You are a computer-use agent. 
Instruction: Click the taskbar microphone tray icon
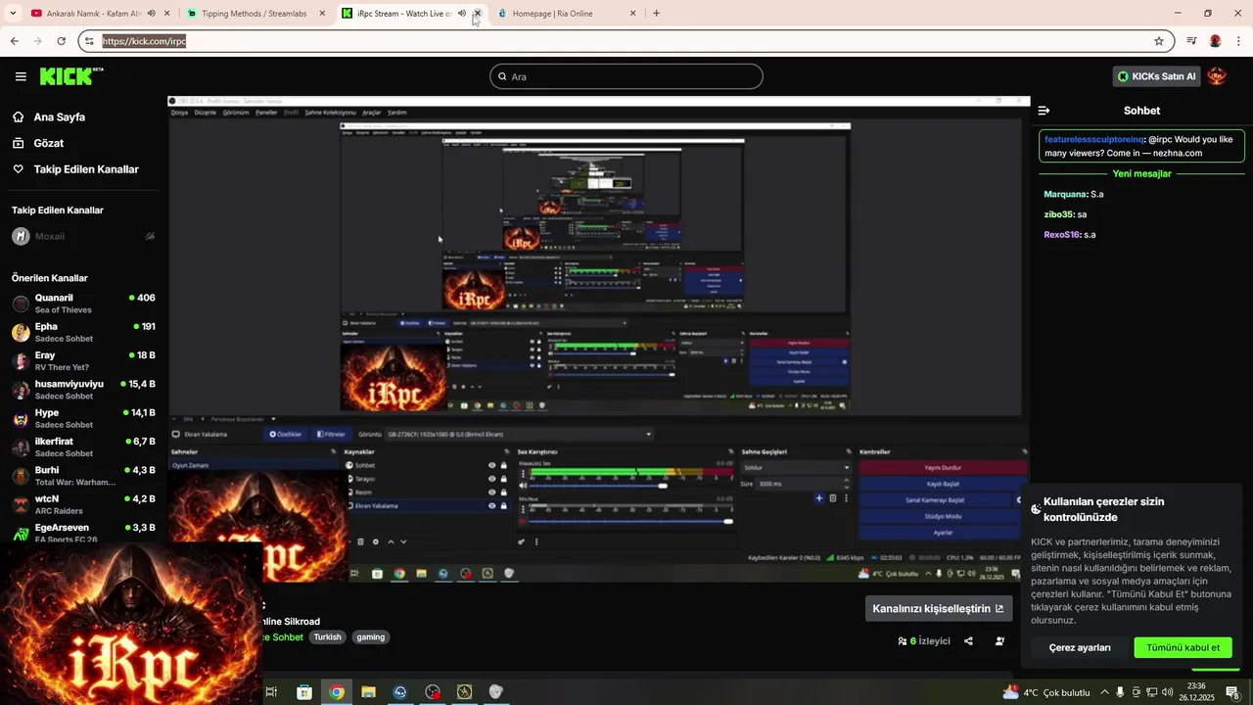pos(1120,692)
